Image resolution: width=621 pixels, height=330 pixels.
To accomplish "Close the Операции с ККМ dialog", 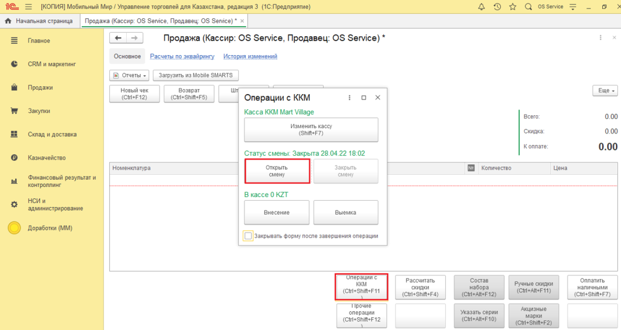I will [x=378, y=98].
